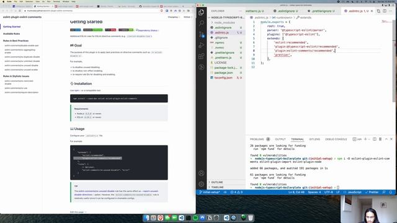Click the VS Code editor vertical scrollbar

395,61
